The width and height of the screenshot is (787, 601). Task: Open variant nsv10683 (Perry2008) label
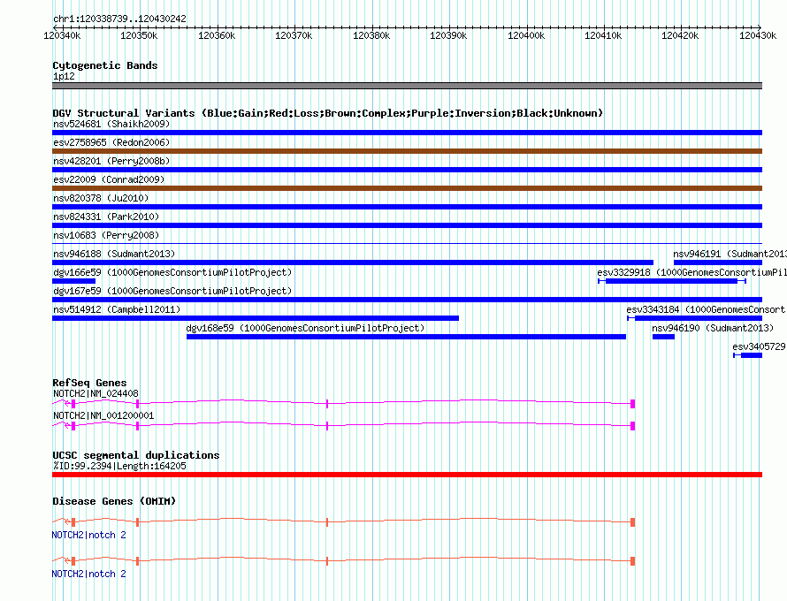coord(106,235)
